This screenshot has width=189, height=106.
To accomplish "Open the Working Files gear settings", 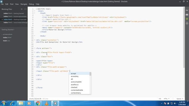I will (22, 9).
